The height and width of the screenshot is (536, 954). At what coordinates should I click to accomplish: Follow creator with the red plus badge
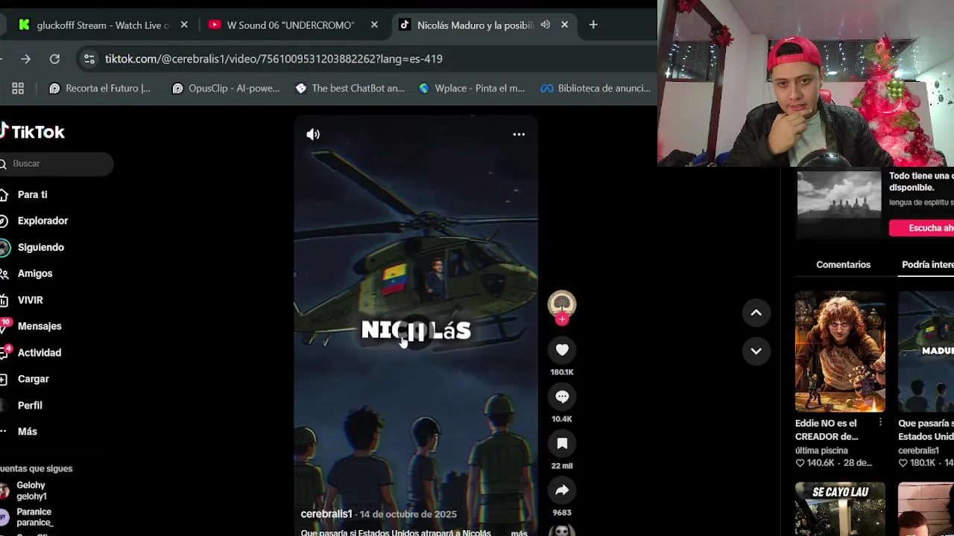tap(562, 319)
